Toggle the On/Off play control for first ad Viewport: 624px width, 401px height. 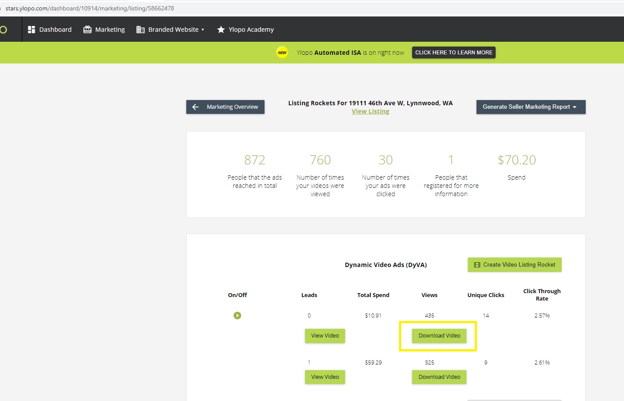237,315
